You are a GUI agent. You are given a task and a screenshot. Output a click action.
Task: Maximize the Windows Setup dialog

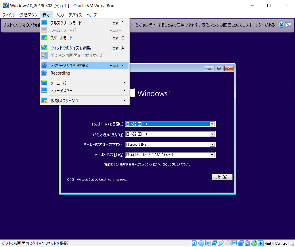[219, 69]
